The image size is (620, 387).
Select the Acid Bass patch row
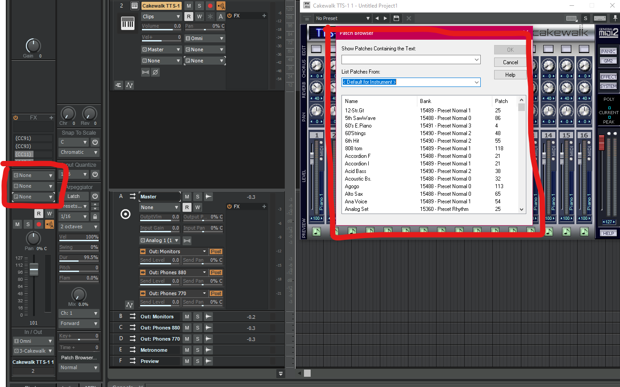click(430, 171)
